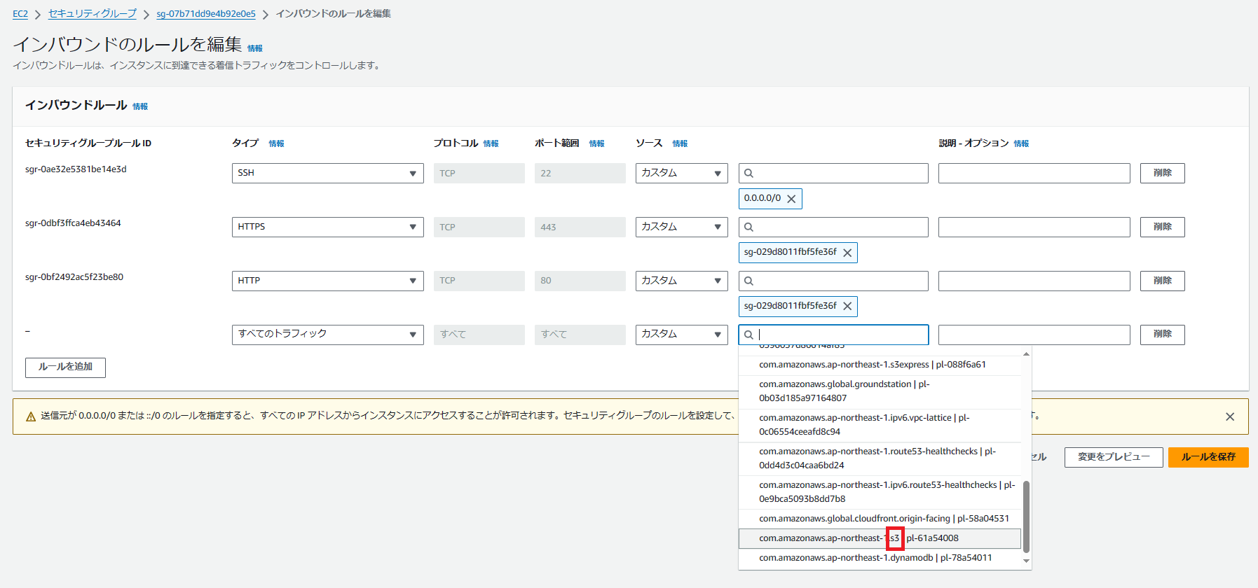1258x588 pixels.
Task: Select ipv6.route53-healthchecks prefix list option
Action: pos(880,492)
